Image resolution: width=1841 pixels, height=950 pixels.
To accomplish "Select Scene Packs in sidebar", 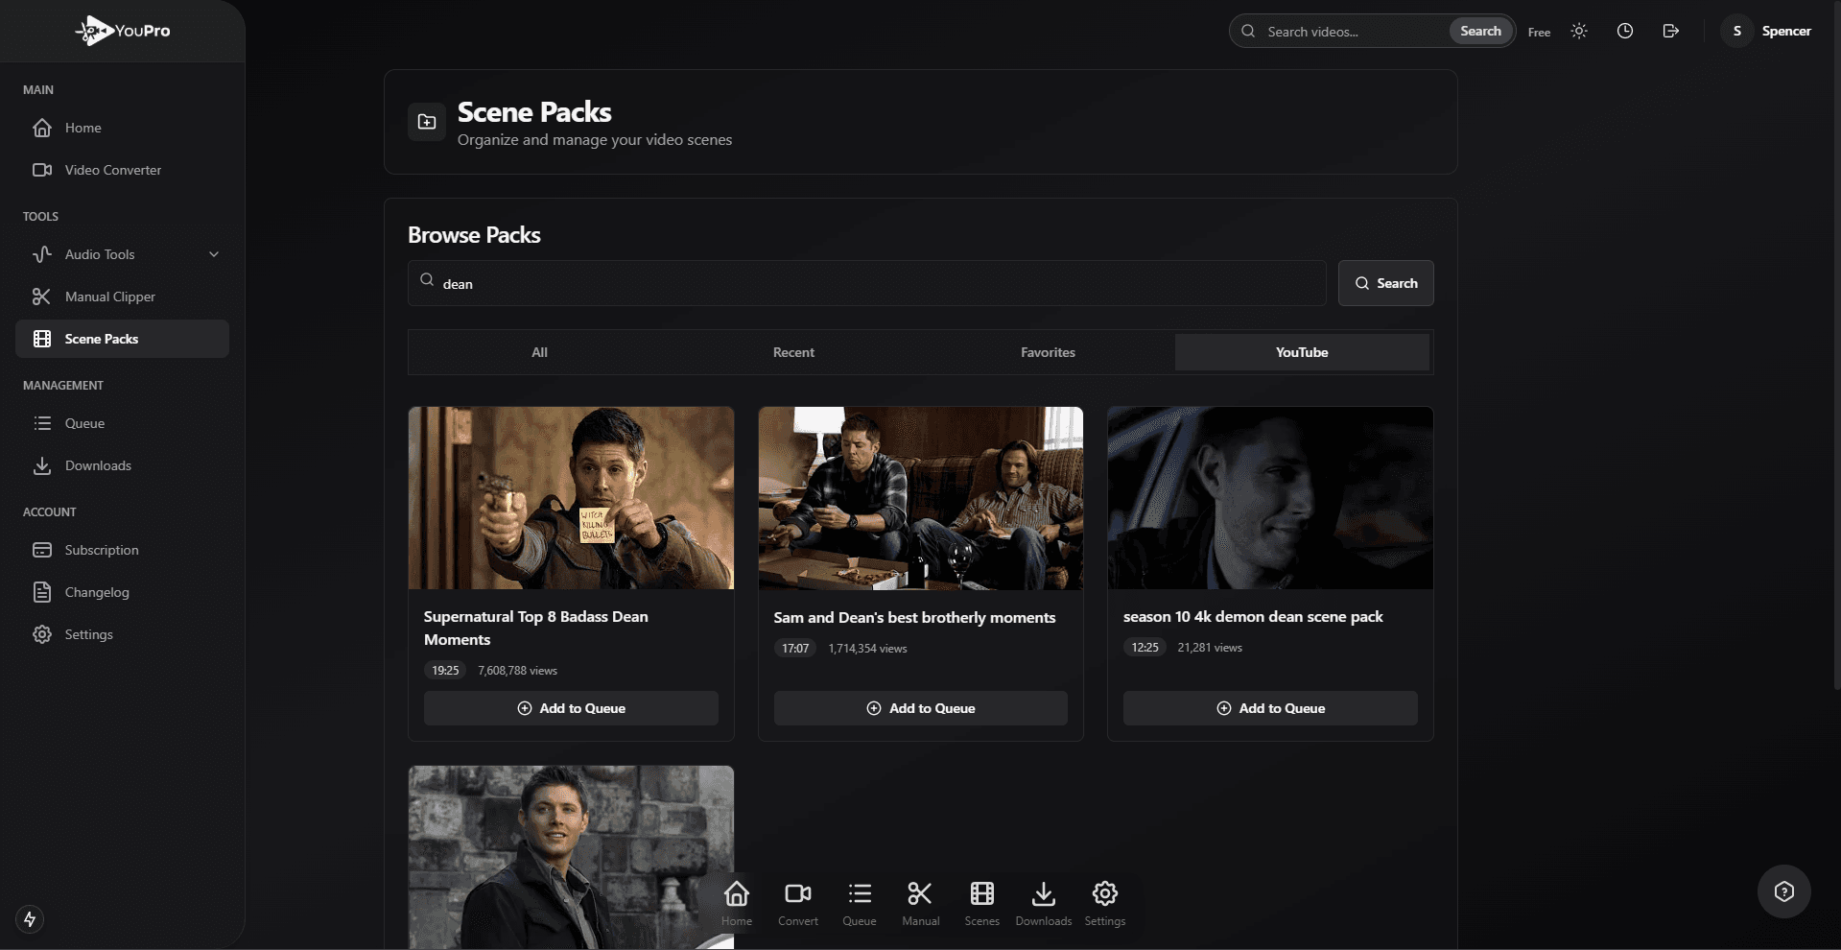I will (122, 339).
